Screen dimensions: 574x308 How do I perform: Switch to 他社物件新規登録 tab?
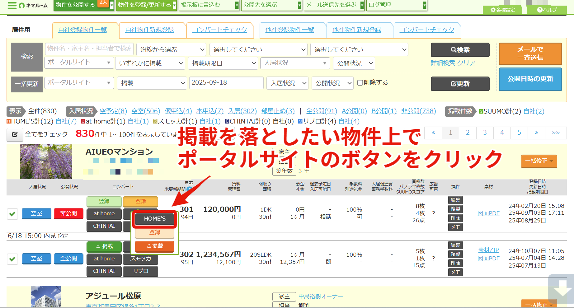357,30
